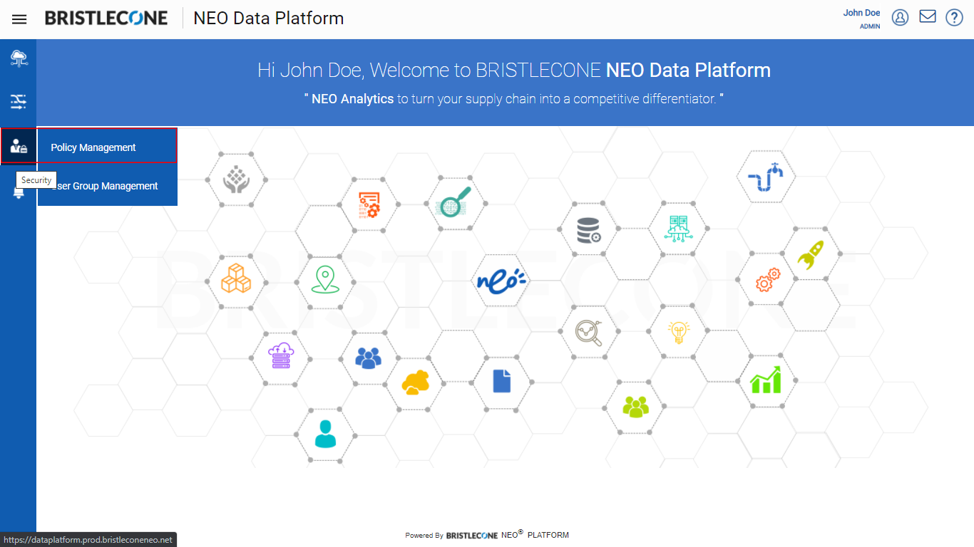Open the hamburger navigation menu
This screenshot has width=974, height=547.
point(19,19)
